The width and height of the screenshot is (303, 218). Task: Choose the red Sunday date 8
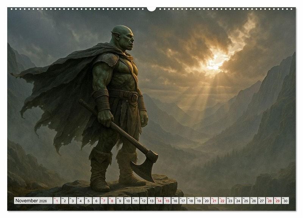pos(112,201)
